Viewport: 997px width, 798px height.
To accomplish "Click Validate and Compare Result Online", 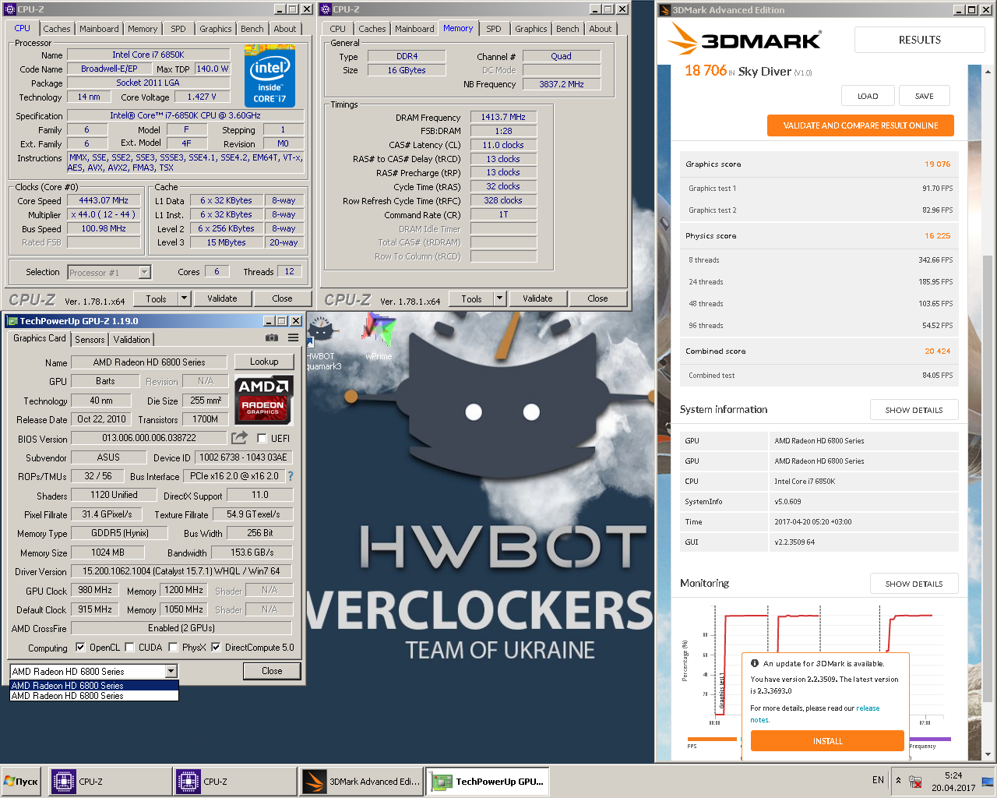I will point(861,125).
